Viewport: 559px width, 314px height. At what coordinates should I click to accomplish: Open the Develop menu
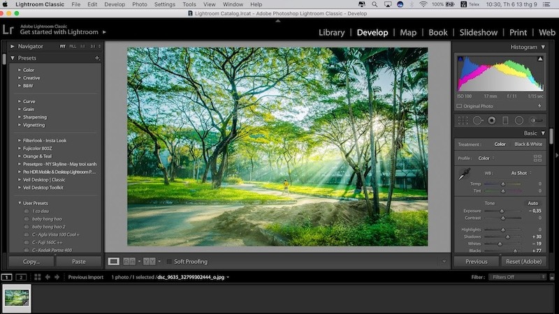pyautogui.click(x=115, y=4)
